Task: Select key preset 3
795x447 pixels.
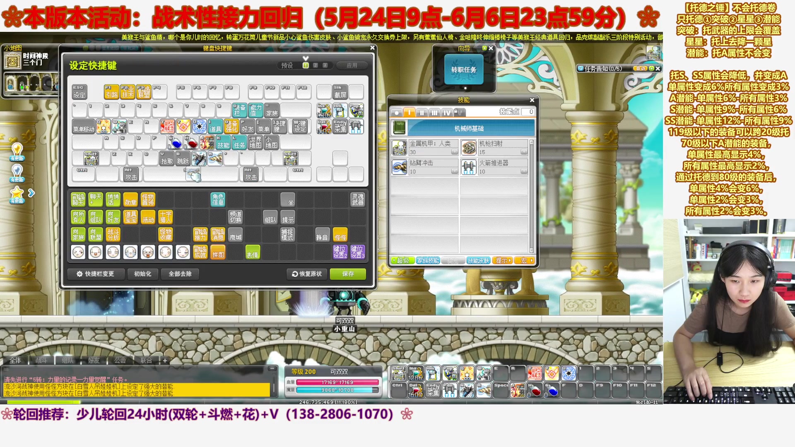Action: coord(325,65)
